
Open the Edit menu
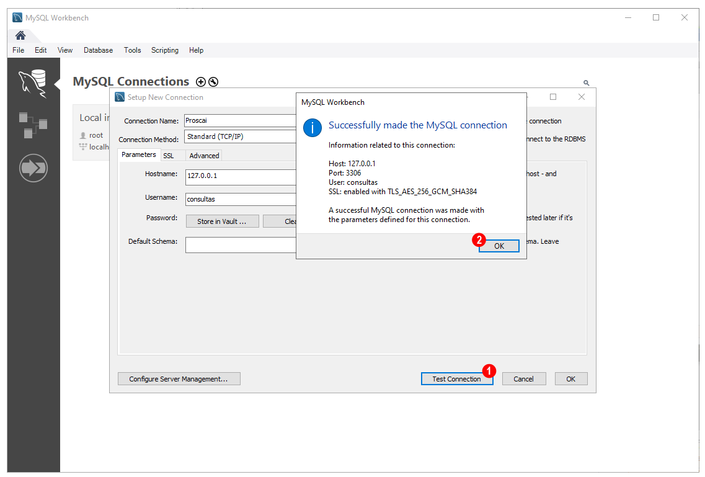tap(40, 50)
